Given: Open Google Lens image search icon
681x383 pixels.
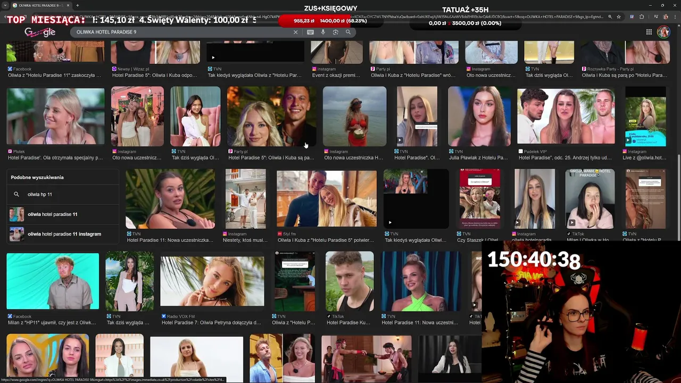Looking at the screenshot, I should pyautogui.click(x=335, y=32).
